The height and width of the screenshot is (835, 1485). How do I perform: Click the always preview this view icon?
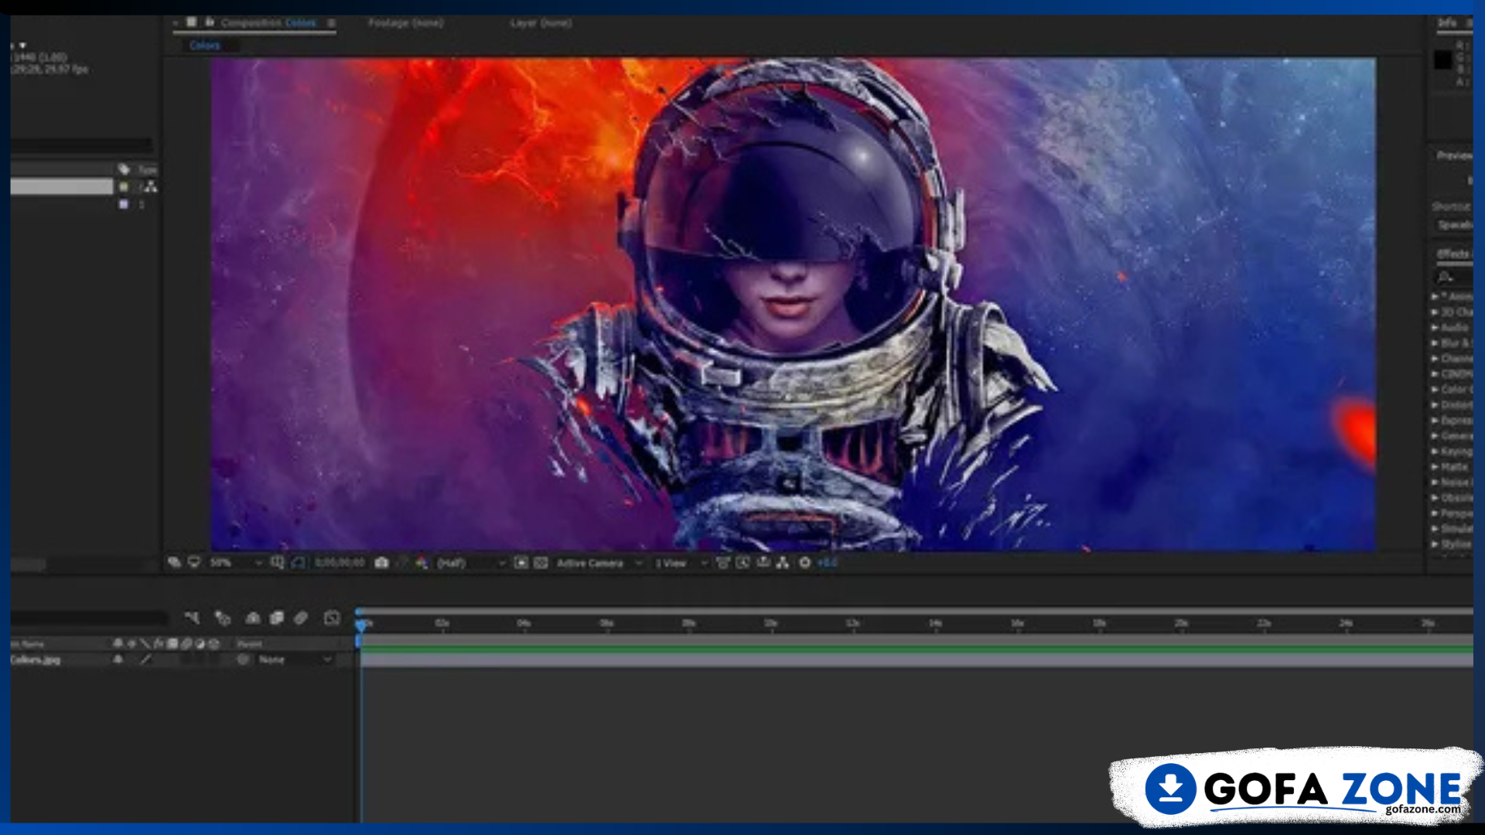click(175, 562)
